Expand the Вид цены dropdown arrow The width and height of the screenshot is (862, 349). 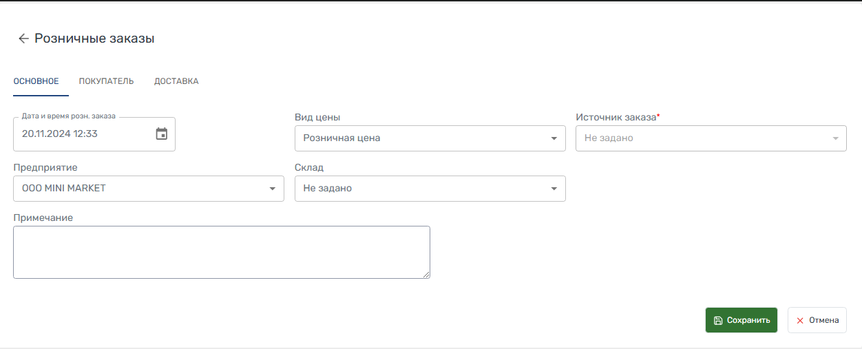point(554,138)
